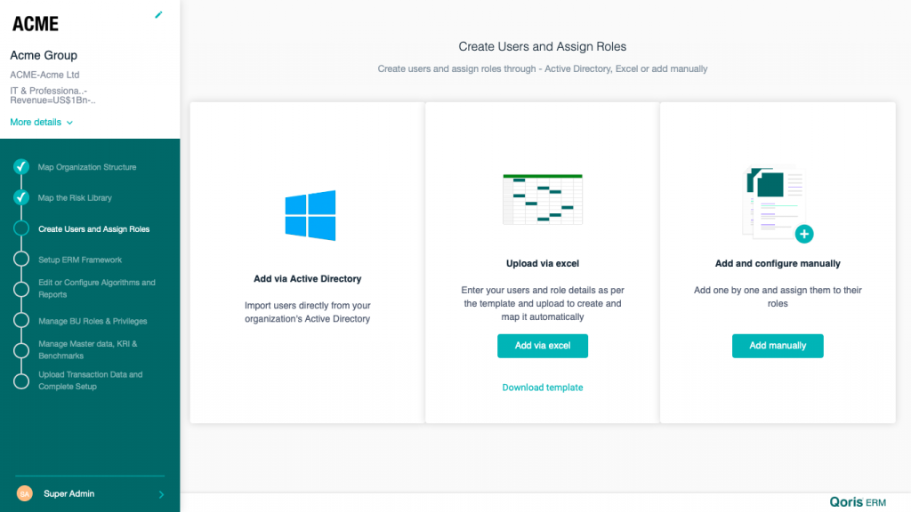Viewport: 911px width, 512px height.
Task: Go to Setup ERM Framework step
Action: [x=80, y=260]
